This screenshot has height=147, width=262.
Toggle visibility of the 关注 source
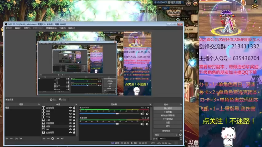coord(70,117)
